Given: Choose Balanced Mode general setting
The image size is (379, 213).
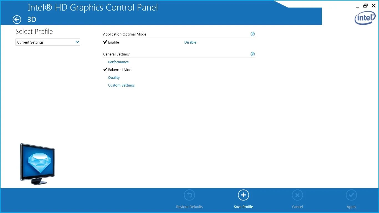Looking at the screenshot, I should 121,70.
